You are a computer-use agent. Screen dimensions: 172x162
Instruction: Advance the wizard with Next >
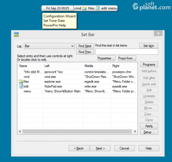[x=100, y=148]
